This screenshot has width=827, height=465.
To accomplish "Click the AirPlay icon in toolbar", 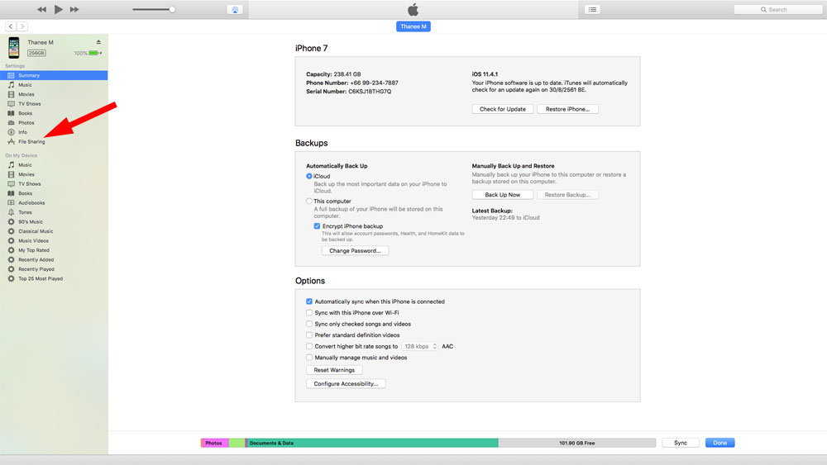I will 235,9.
